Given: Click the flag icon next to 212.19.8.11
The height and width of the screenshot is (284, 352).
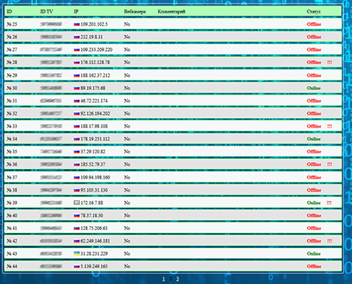Looking at the screenshot, I should [77, 37].
